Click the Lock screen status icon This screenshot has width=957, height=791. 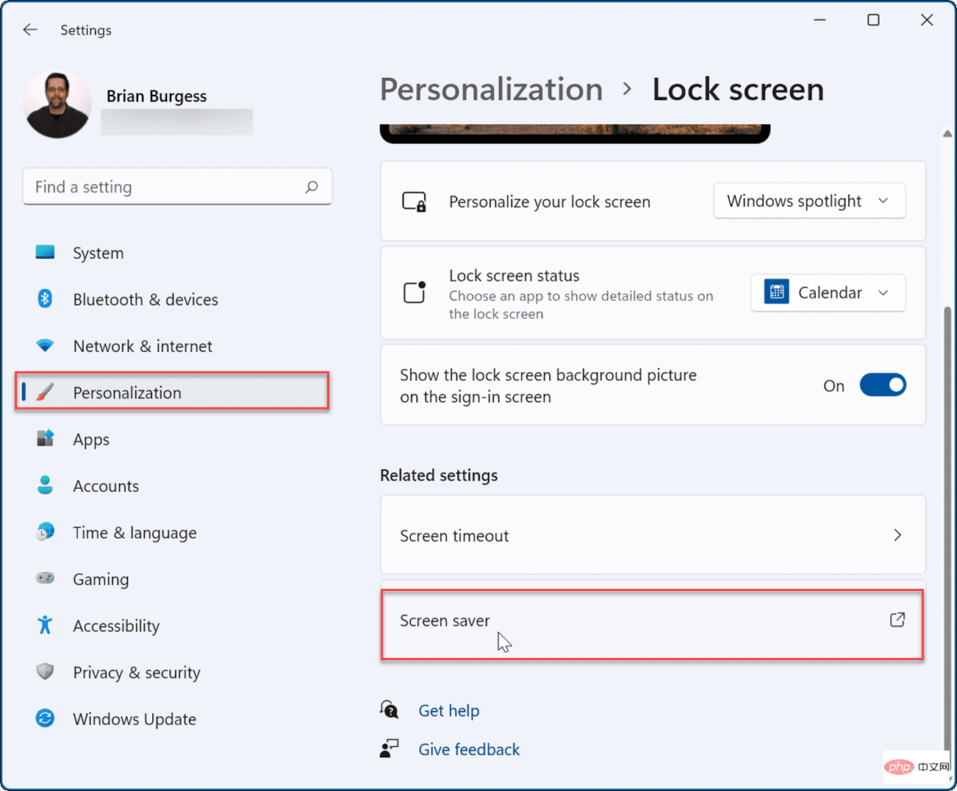pyautogui.click(x=415, y=293)
